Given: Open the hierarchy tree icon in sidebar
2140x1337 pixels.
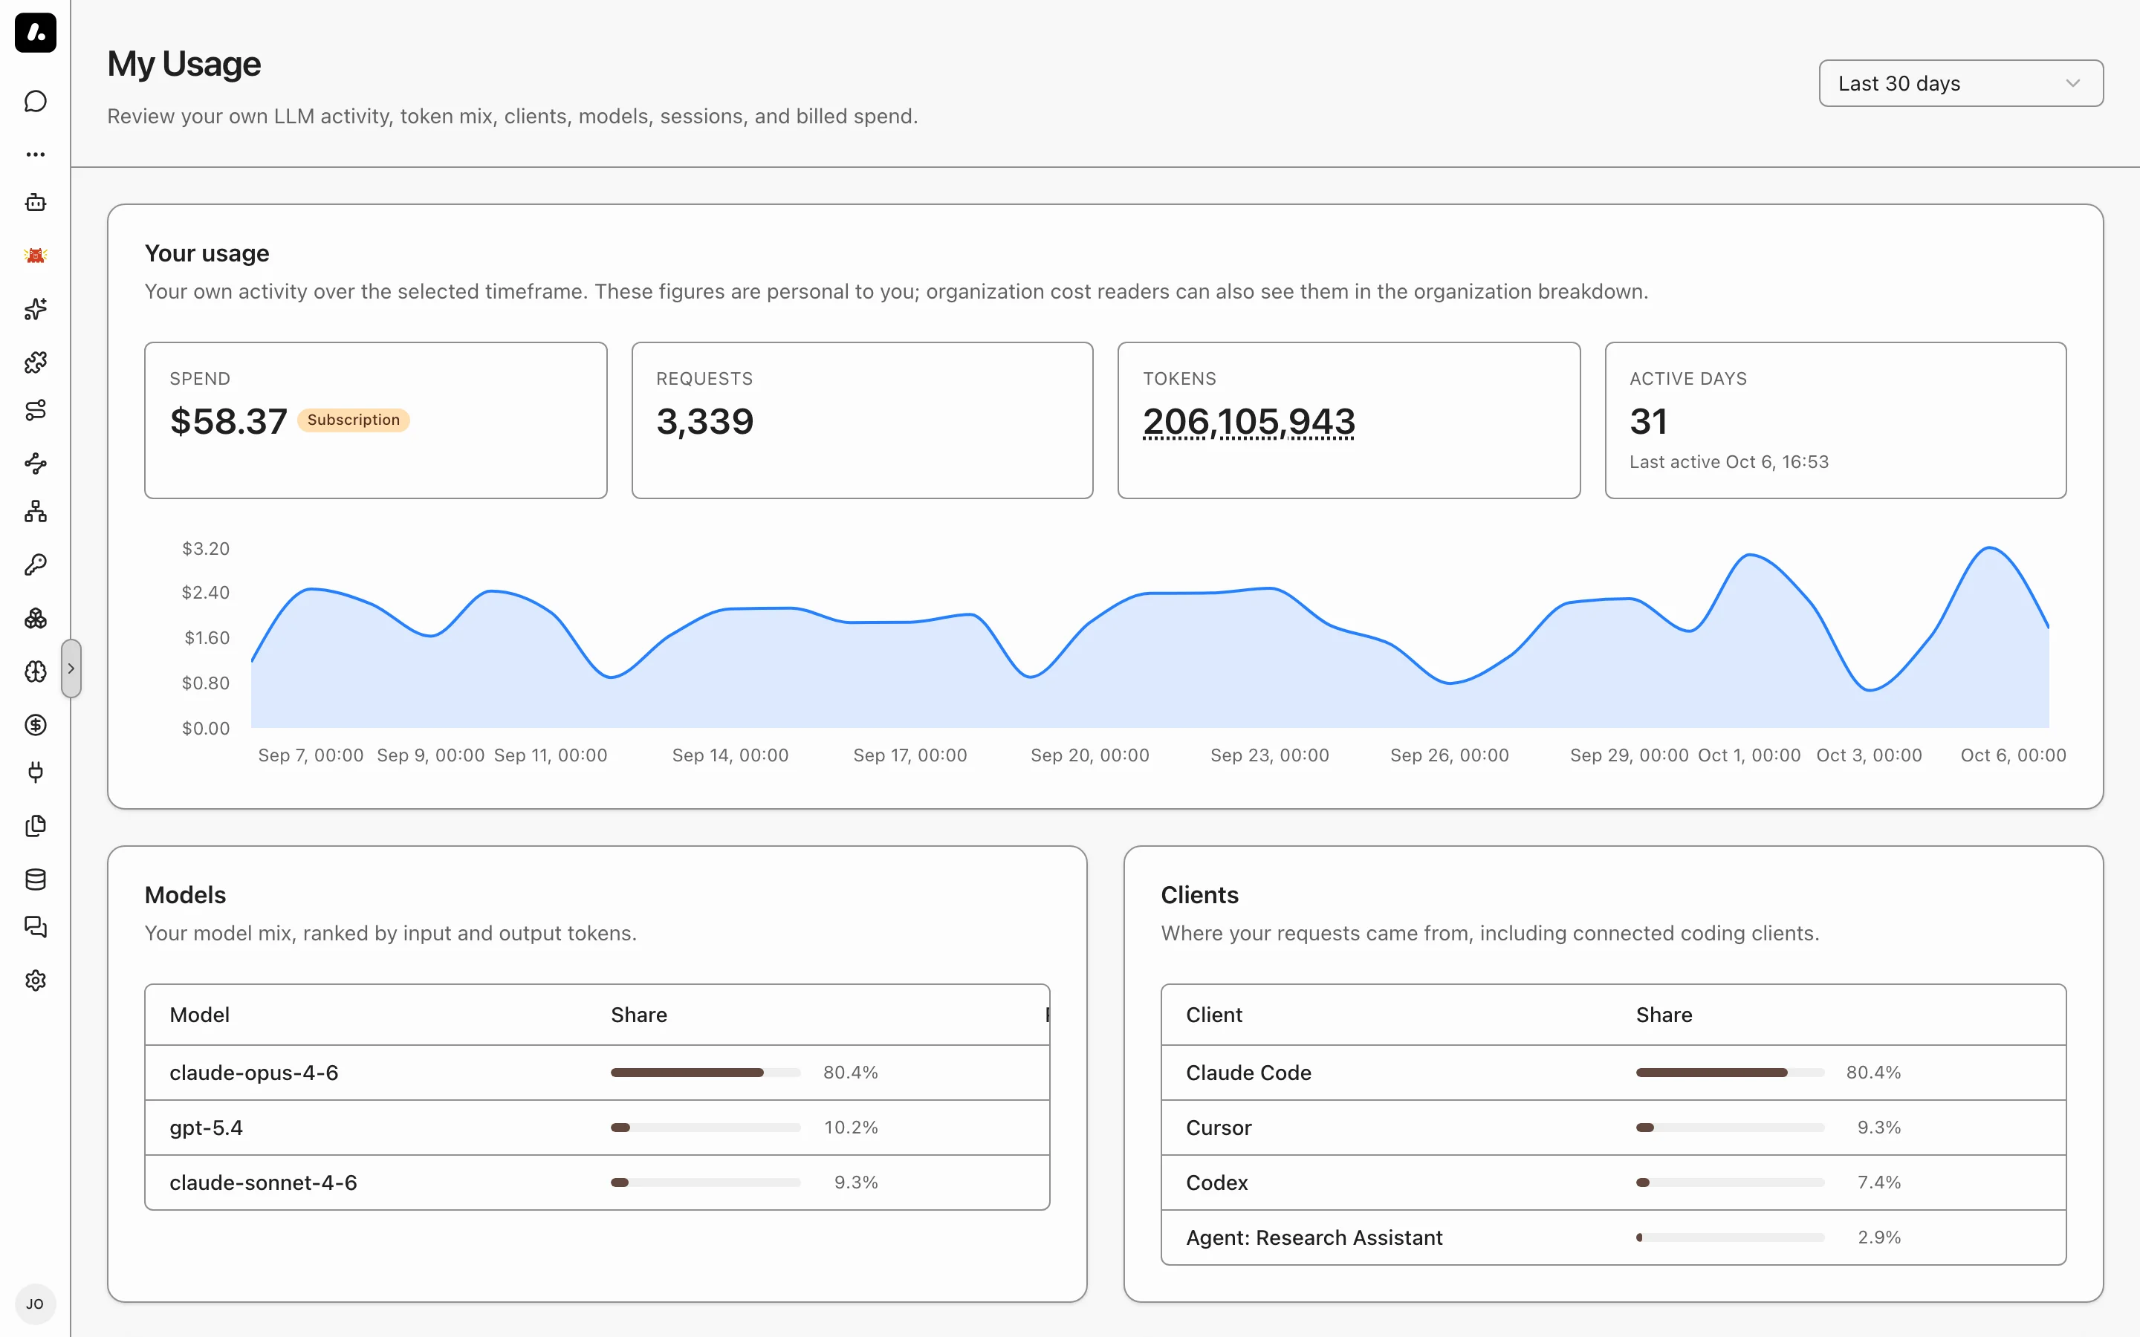Looking at the screenshot, I should (x=36, y=512).
